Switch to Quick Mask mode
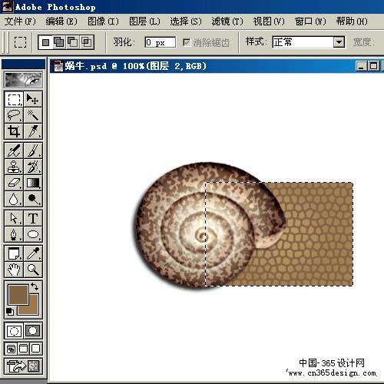384x384 pixels. pyautogui.click(x=33, y=330)
